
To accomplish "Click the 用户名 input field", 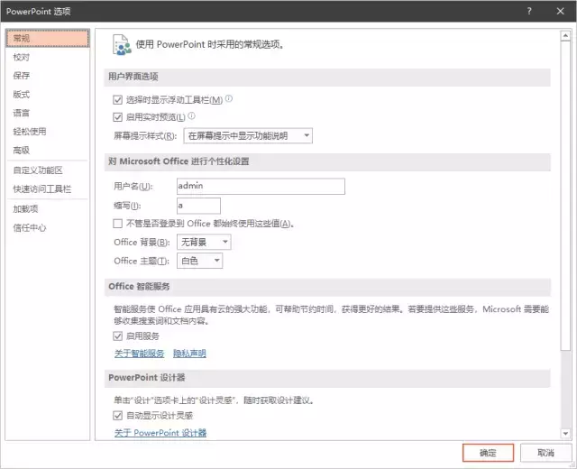I will pos(261,187).
